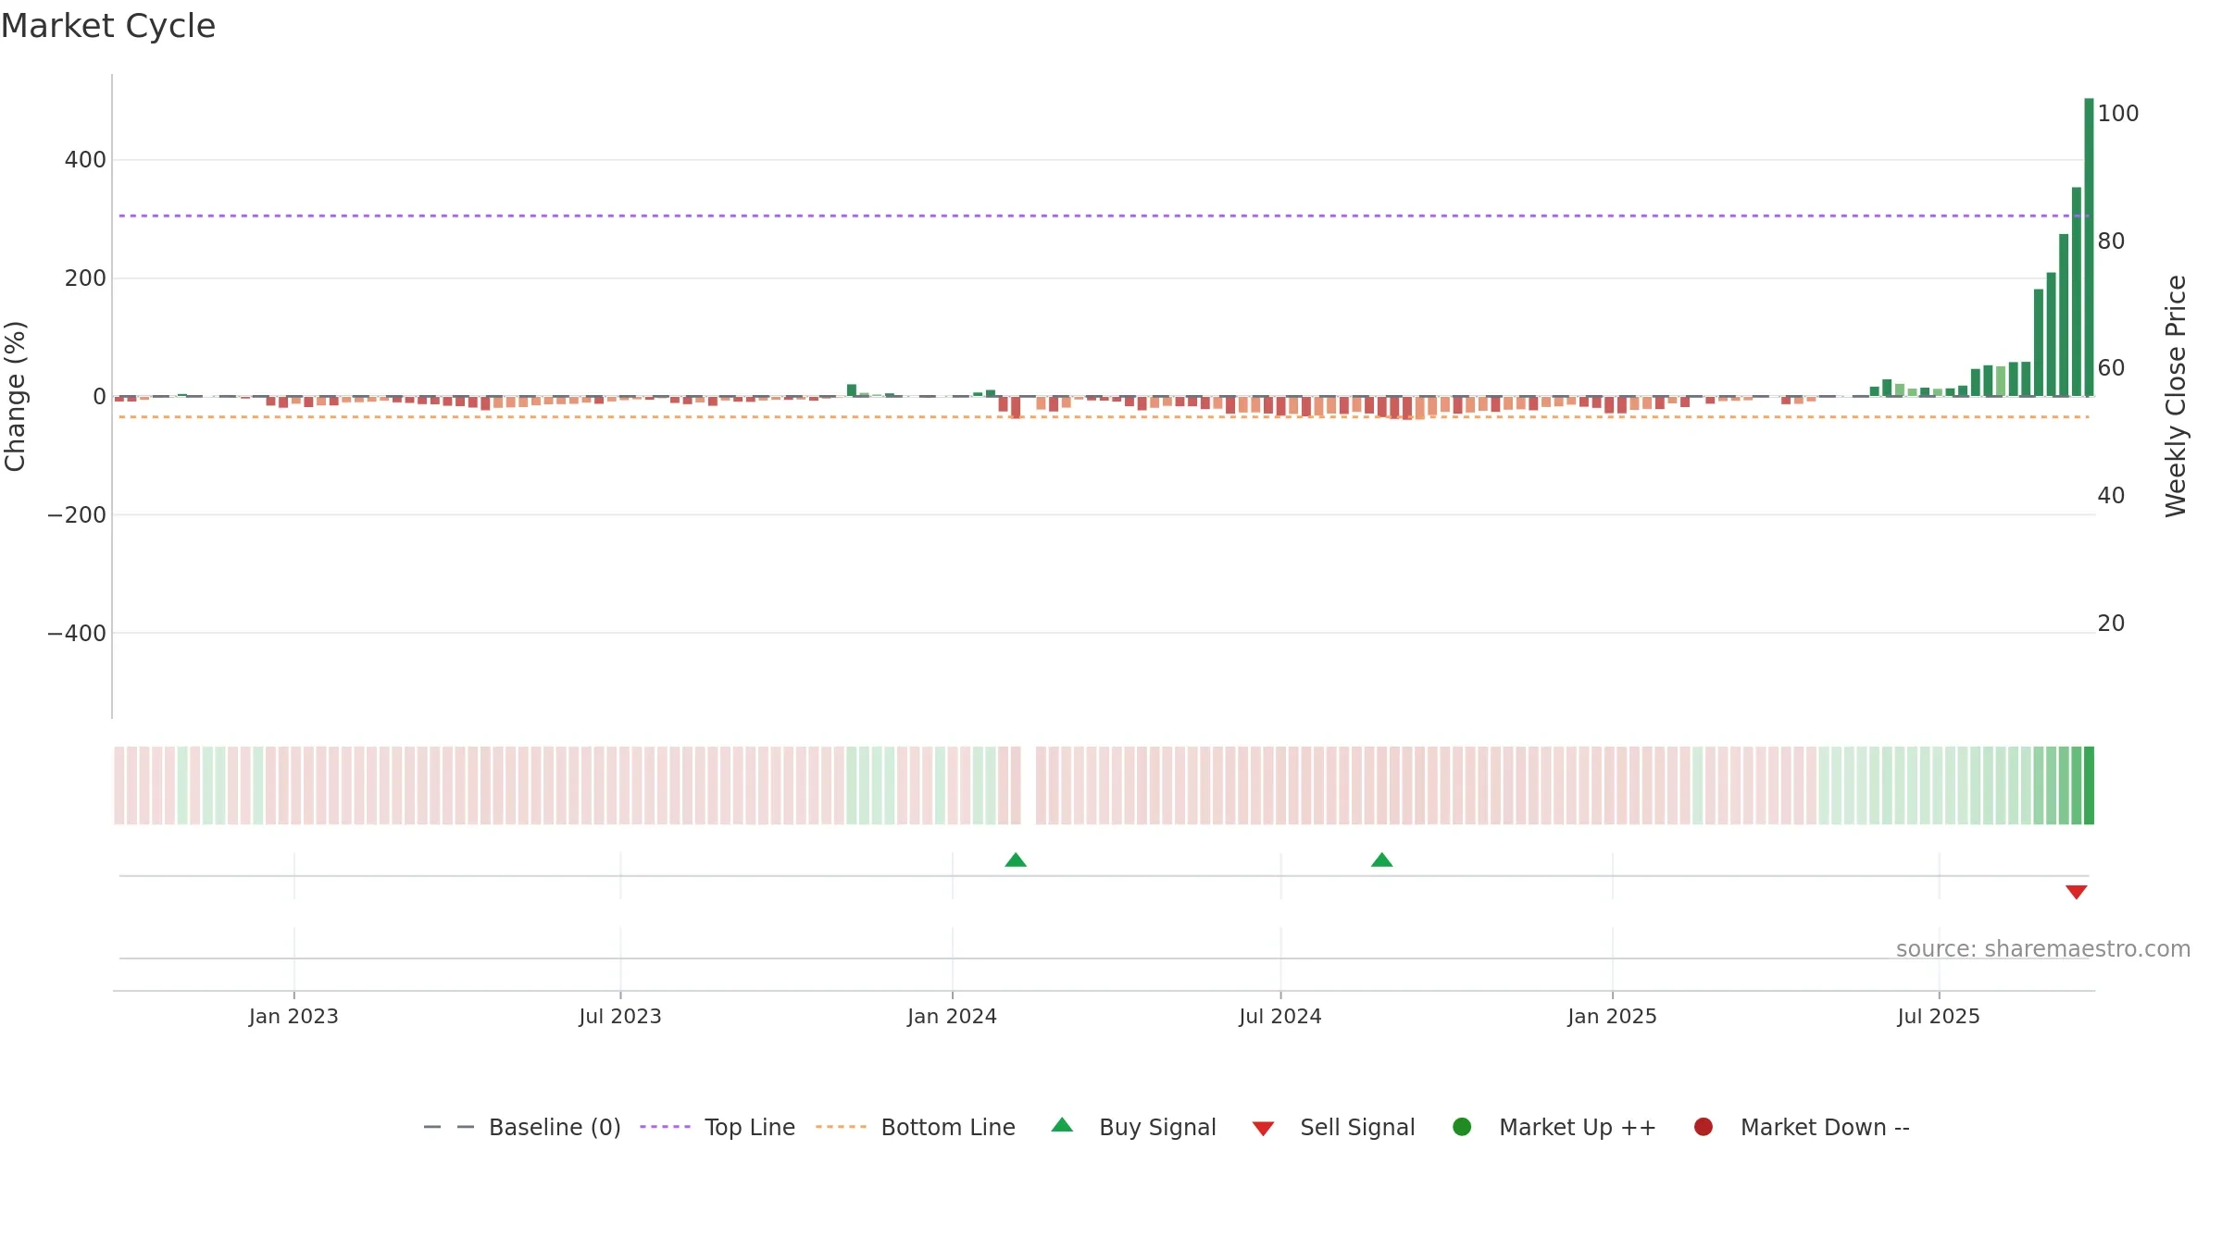Image resolution: width=2222 pixels, height=1249 pixels.
Task: Select the buy signal marker near Feb 2024
Action: click(x=1016, y=860)
